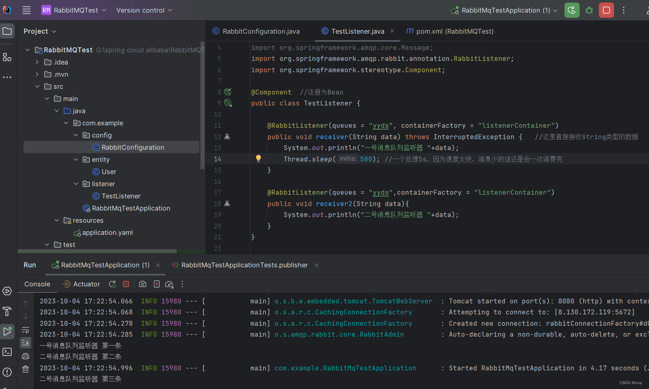Image resolution: width=649 pixels, height=389 pixels.
Task: Collapse the src folder
Action: 37,86
